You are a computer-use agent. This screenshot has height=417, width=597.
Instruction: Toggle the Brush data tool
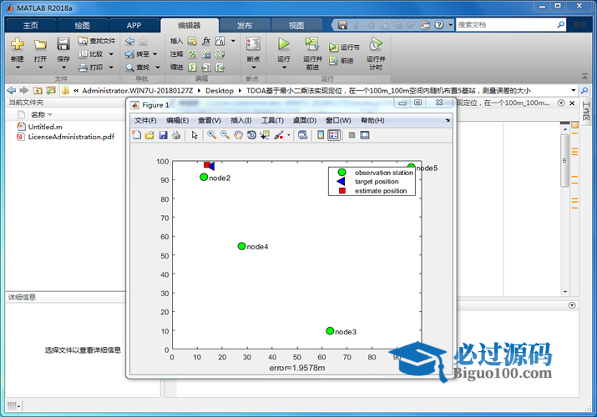click(278, 135)
